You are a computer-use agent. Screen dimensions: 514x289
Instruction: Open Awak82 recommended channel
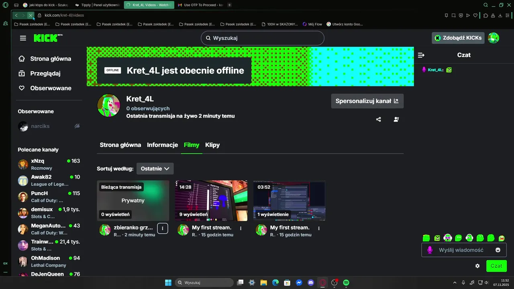coord(49,181)
